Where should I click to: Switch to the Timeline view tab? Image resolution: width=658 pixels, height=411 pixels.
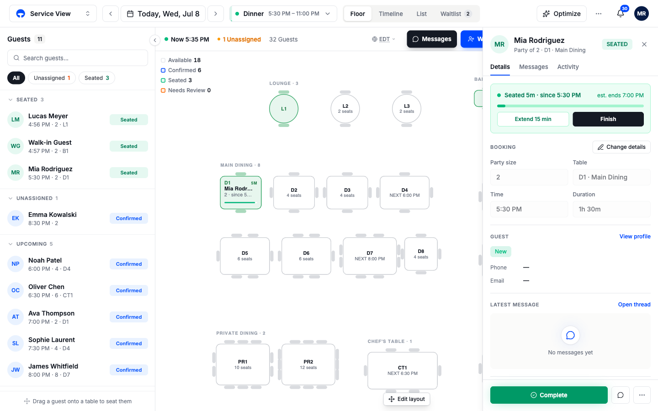tap(391, 14)
